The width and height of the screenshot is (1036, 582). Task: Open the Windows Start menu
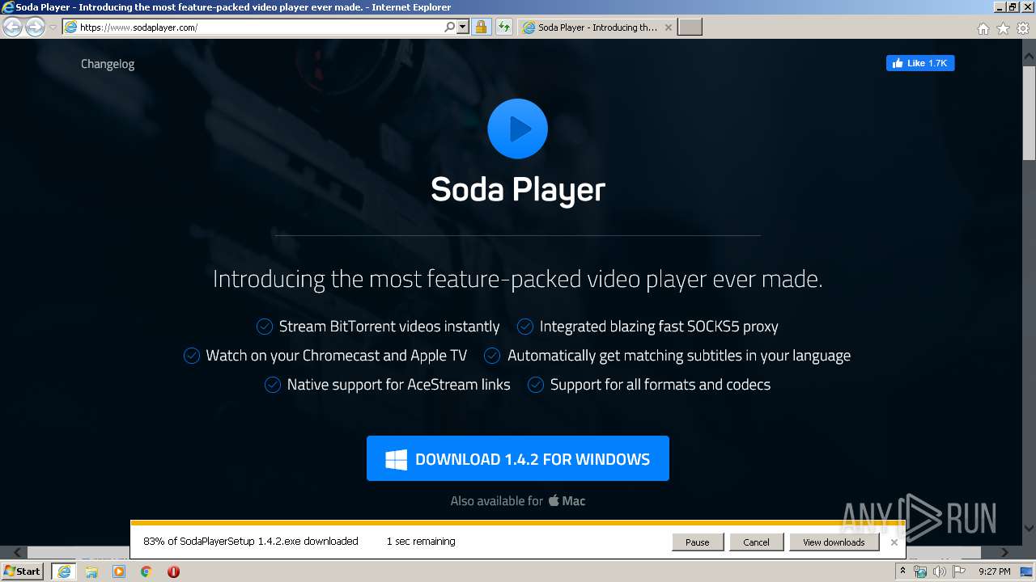pos(23,571)
